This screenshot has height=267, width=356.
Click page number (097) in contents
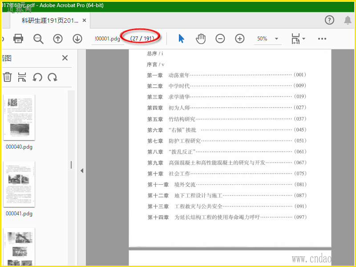point(300,217)
